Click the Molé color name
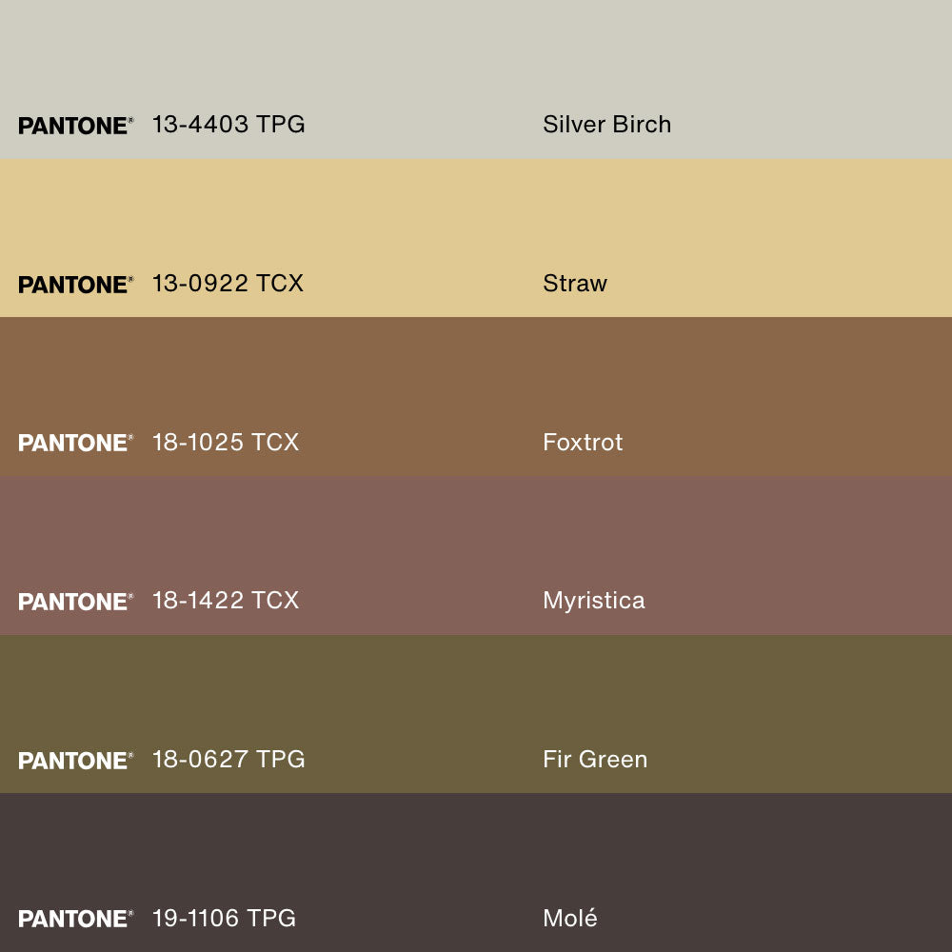Image resolution: width=952 pixels, height=952 pixels. 570,918
